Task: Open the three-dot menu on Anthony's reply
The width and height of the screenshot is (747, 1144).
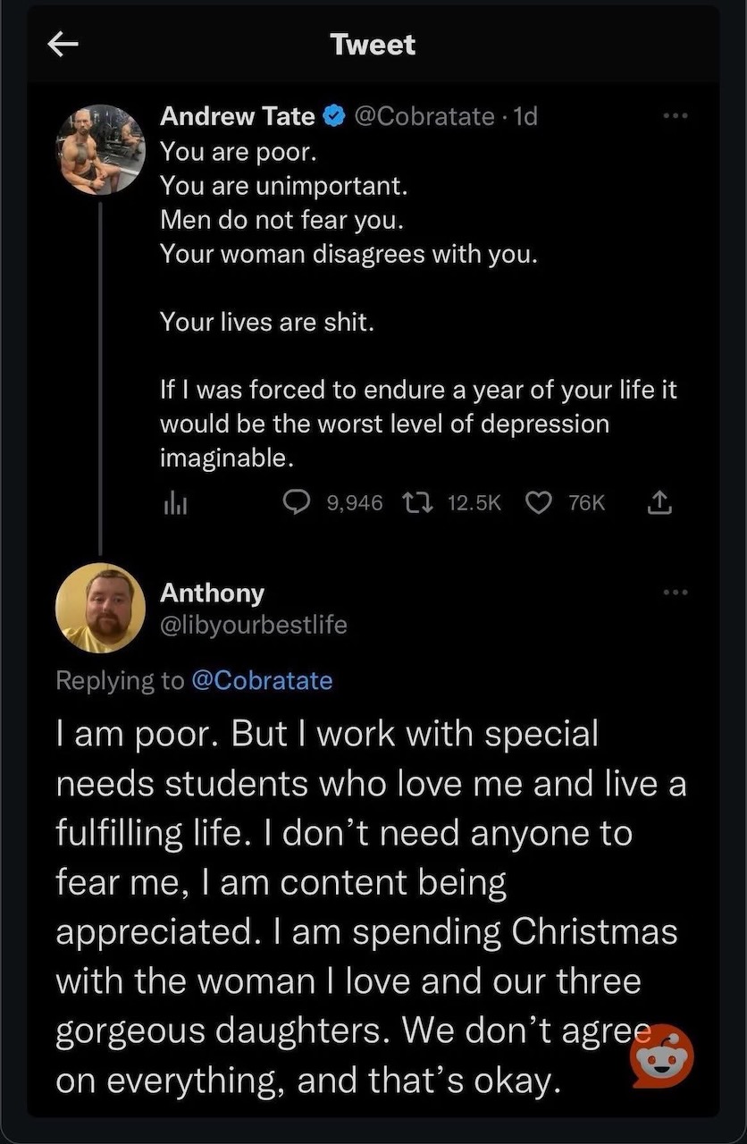Action: pos(676,592)
